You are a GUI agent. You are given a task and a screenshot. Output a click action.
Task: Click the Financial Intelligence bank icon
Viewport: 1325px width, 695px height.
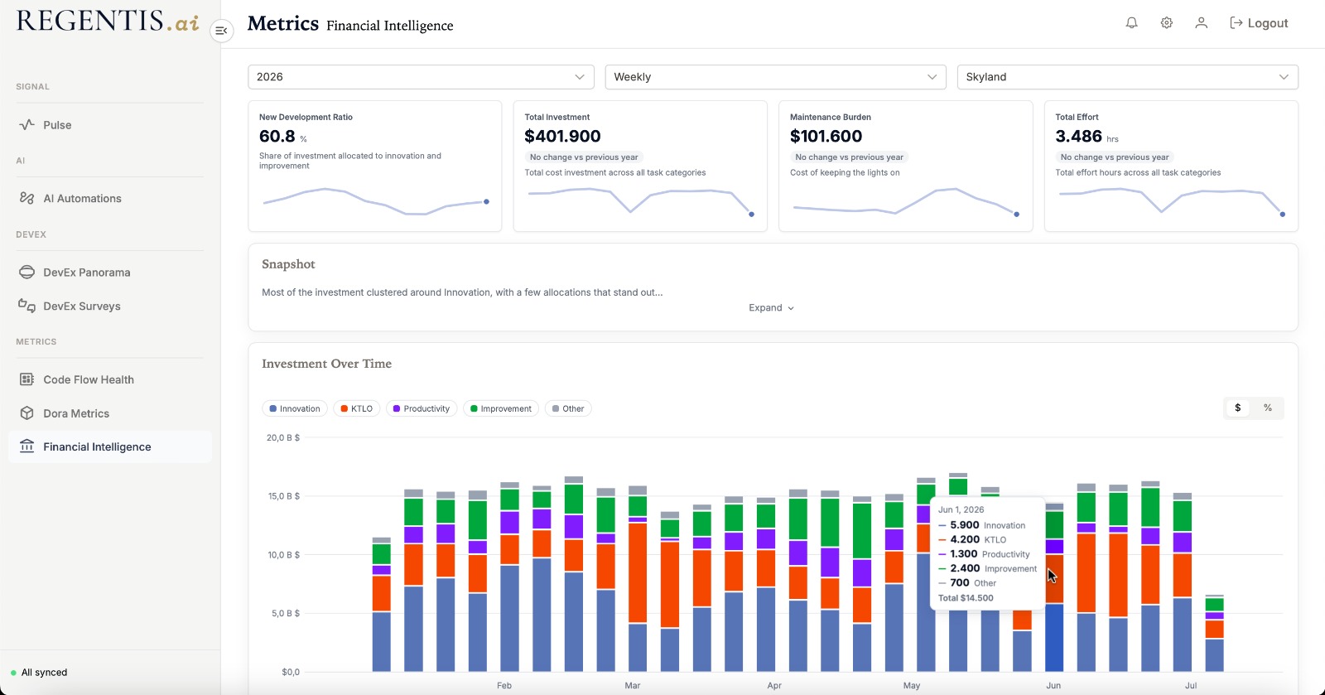point(26,446)
